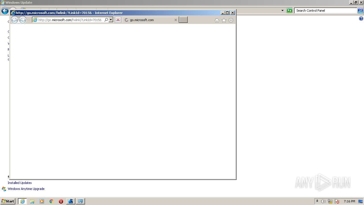Image resolution: width=364 pixels, height=205 pixels.
Task: Launch Google Chrome from the taskbar
Action: pos(51,201)
